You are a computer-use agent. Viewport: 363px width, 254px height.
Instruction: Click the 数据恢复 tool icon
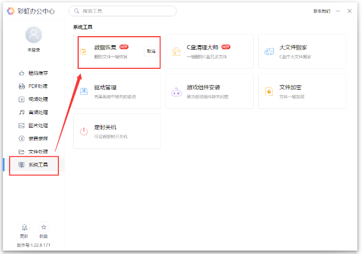(x=84, y=51)
